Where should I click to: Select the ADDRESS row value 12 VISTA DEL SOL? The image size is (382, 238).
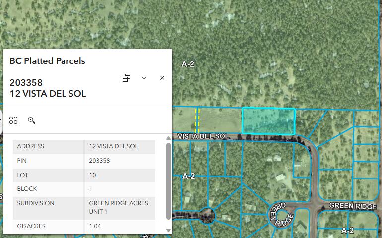tap(114, 146)
